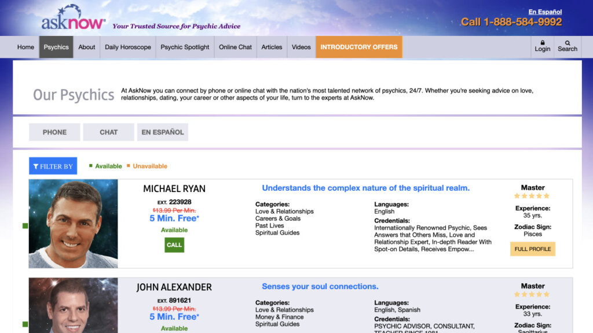
Task: Click Michael Ryan's 'Past Lives' category
Action: [x=270, y=226]
